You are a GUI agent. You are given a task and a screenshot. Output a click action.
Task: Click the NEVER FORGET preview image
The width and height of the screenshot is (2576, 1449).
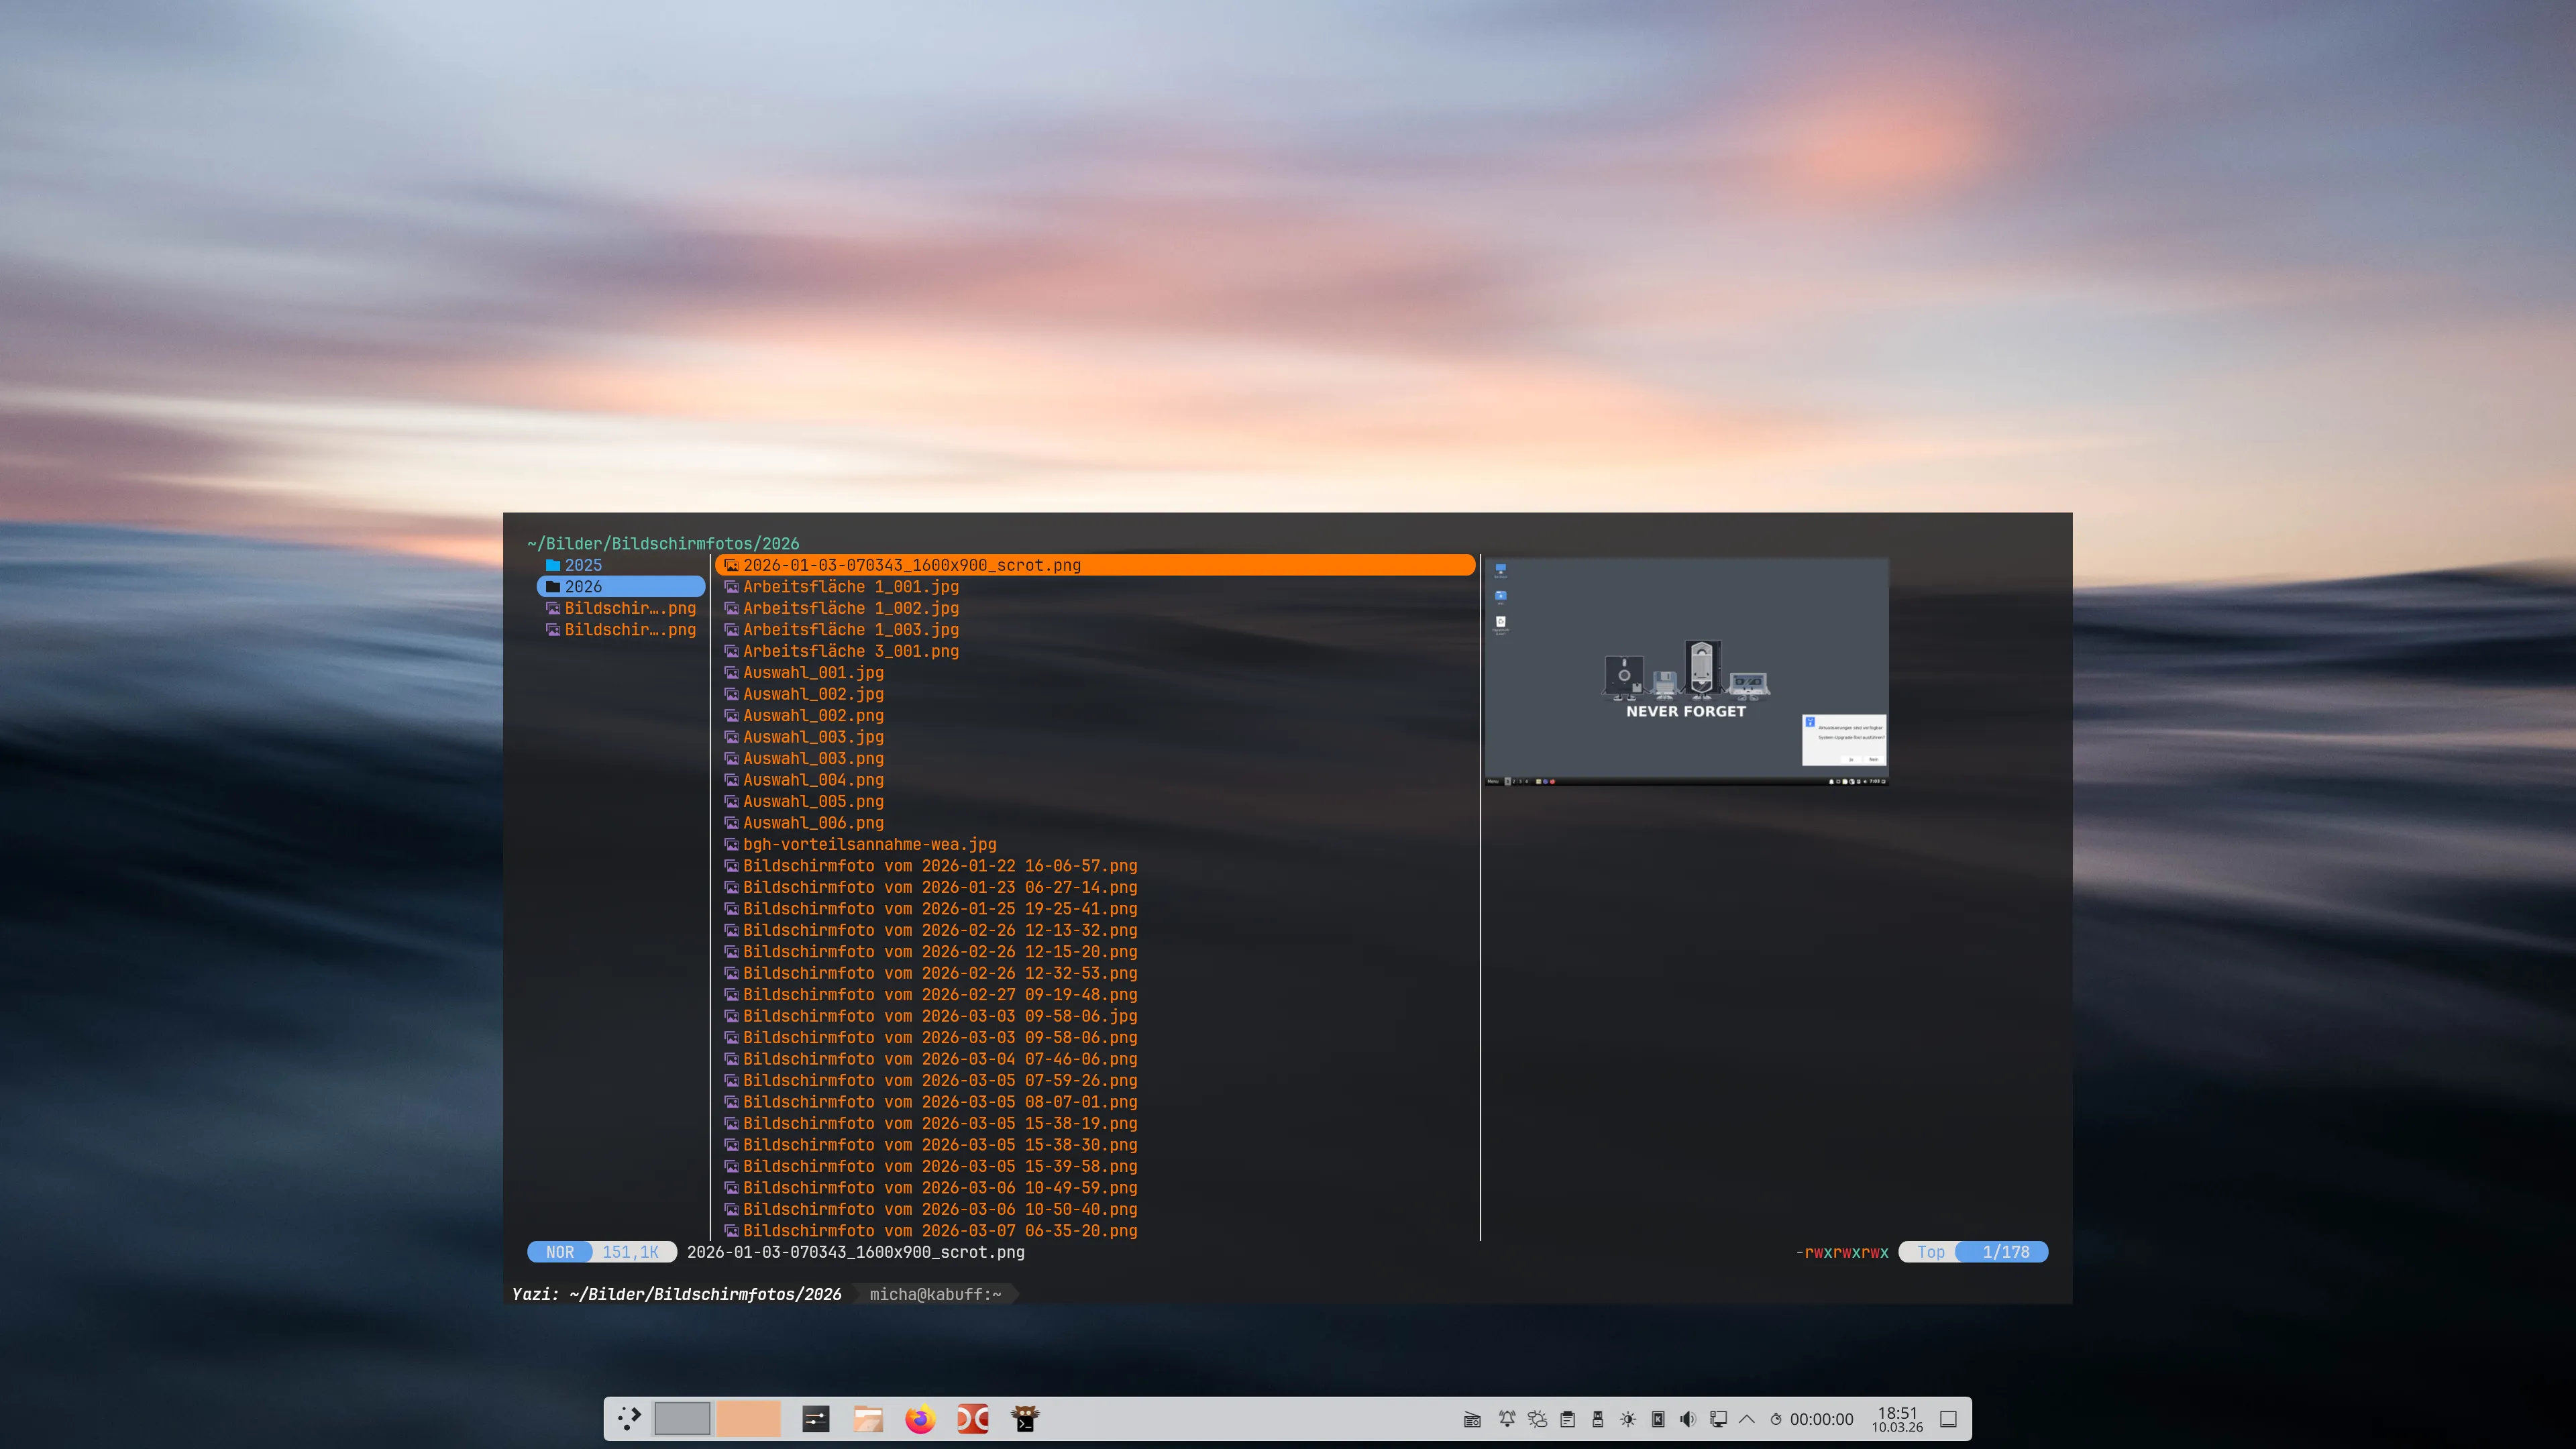(x=1686, y=671)
